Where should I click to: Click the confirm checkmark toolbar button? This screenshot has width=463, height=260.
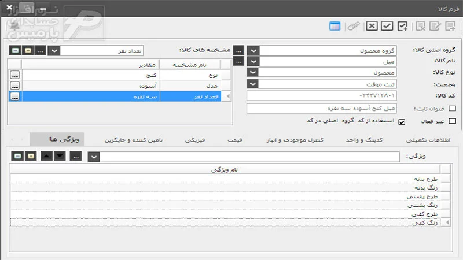click(x=387, y=26)
